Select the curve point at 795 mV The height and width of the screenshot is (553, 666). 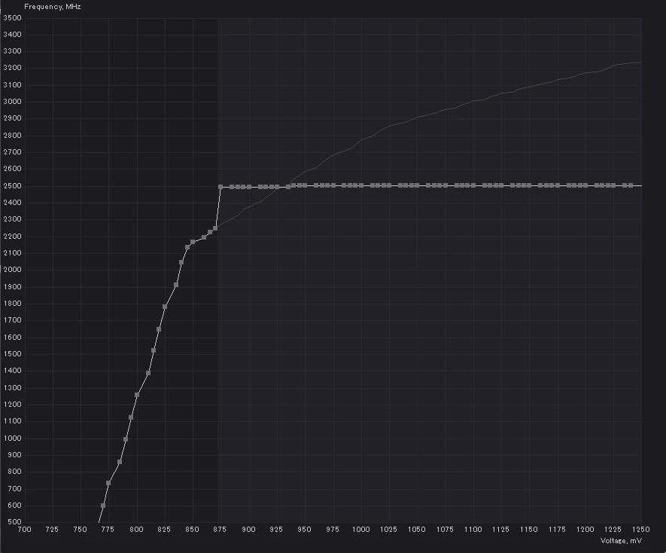click(x=131, y=417)
